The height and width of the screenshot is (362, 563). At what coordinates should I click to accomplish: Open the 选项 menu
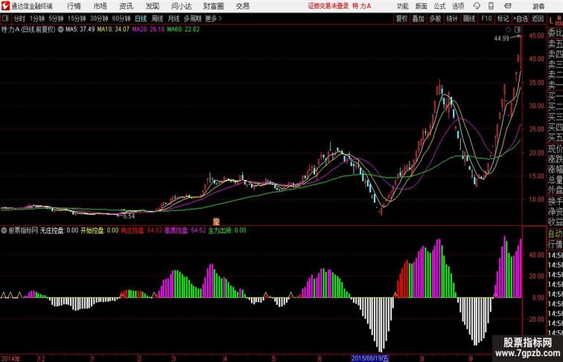coord(458,6)
